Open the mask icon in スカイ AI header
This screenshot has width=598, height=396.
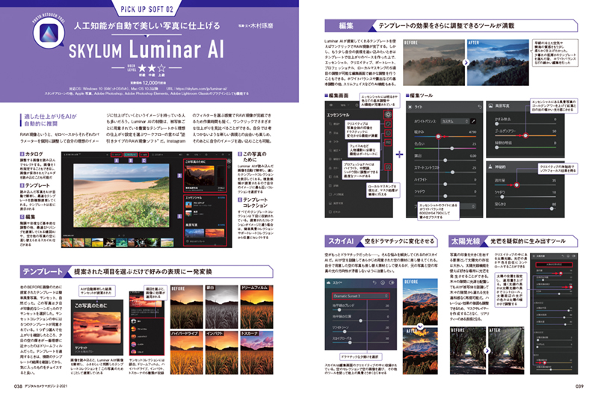[383, 282]
